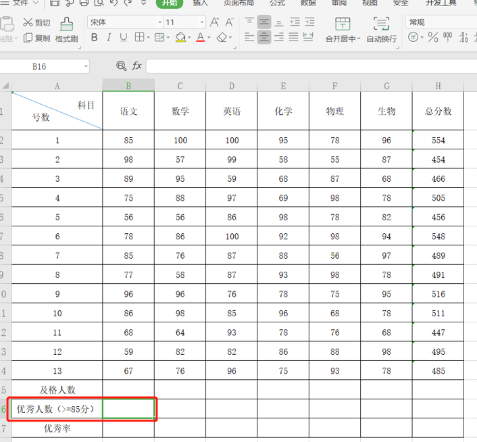Screen dimensions: 477x442
Task: Click the distributed alignment icon
Action: (308, 37)
